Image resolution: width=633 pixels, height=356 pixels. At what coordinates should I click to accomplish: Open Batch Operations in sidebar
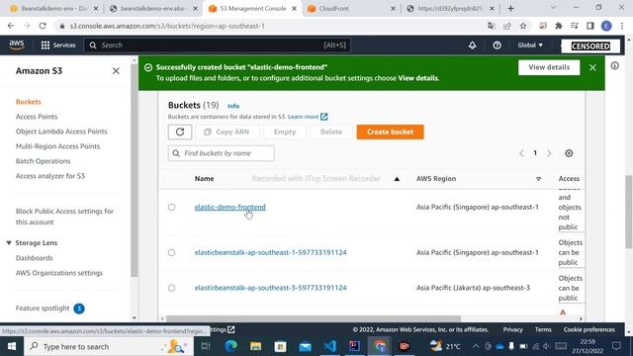(x=43, y=161)
